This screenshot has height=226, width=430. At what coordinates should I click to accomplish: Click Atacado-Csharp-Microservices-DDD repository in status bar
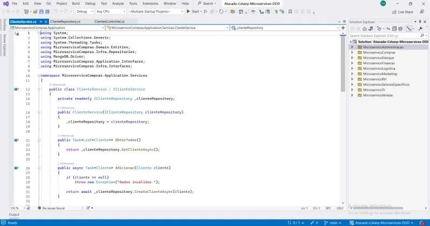(x=382, y=223)
